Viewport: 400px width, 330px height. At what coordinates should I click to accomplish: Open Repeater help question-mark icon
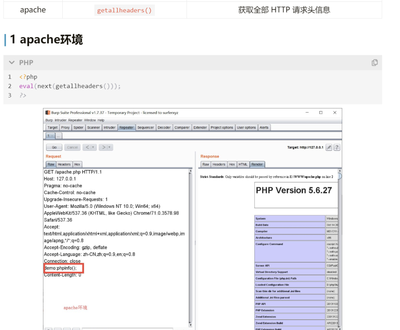click(337, 147)
